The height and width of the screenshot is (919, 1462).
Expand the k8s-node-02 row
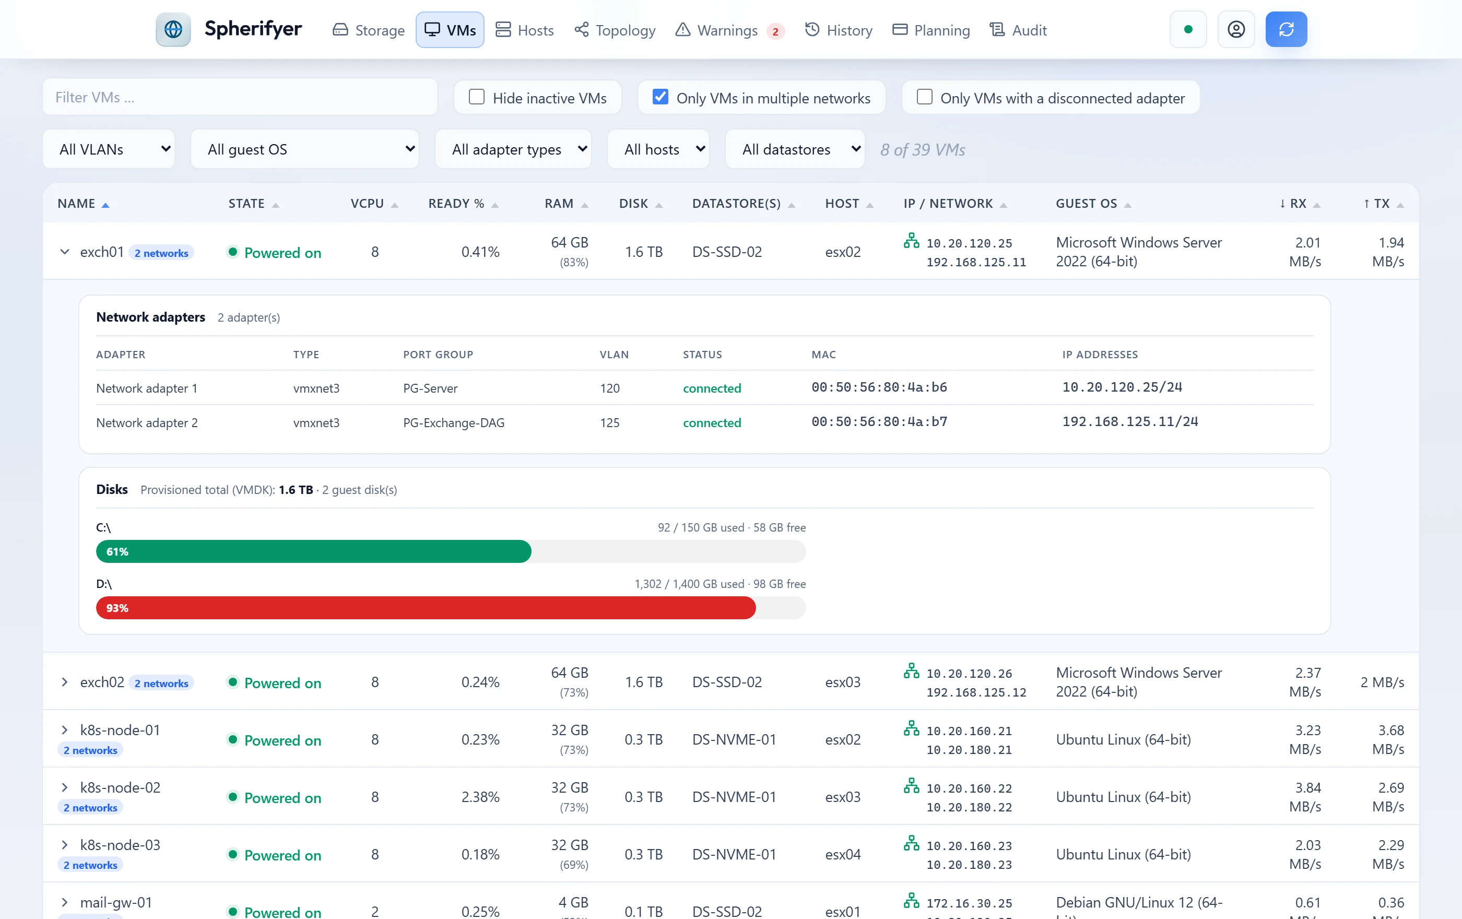click(64, 787)
